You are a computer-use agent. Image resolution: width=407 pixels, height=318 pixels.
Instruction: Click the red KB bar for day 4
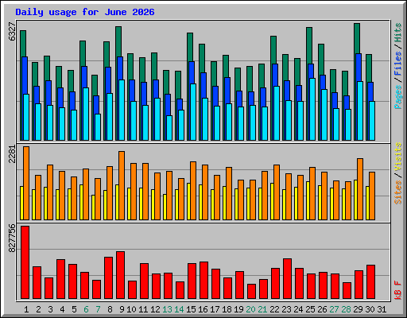pos(61,279)
